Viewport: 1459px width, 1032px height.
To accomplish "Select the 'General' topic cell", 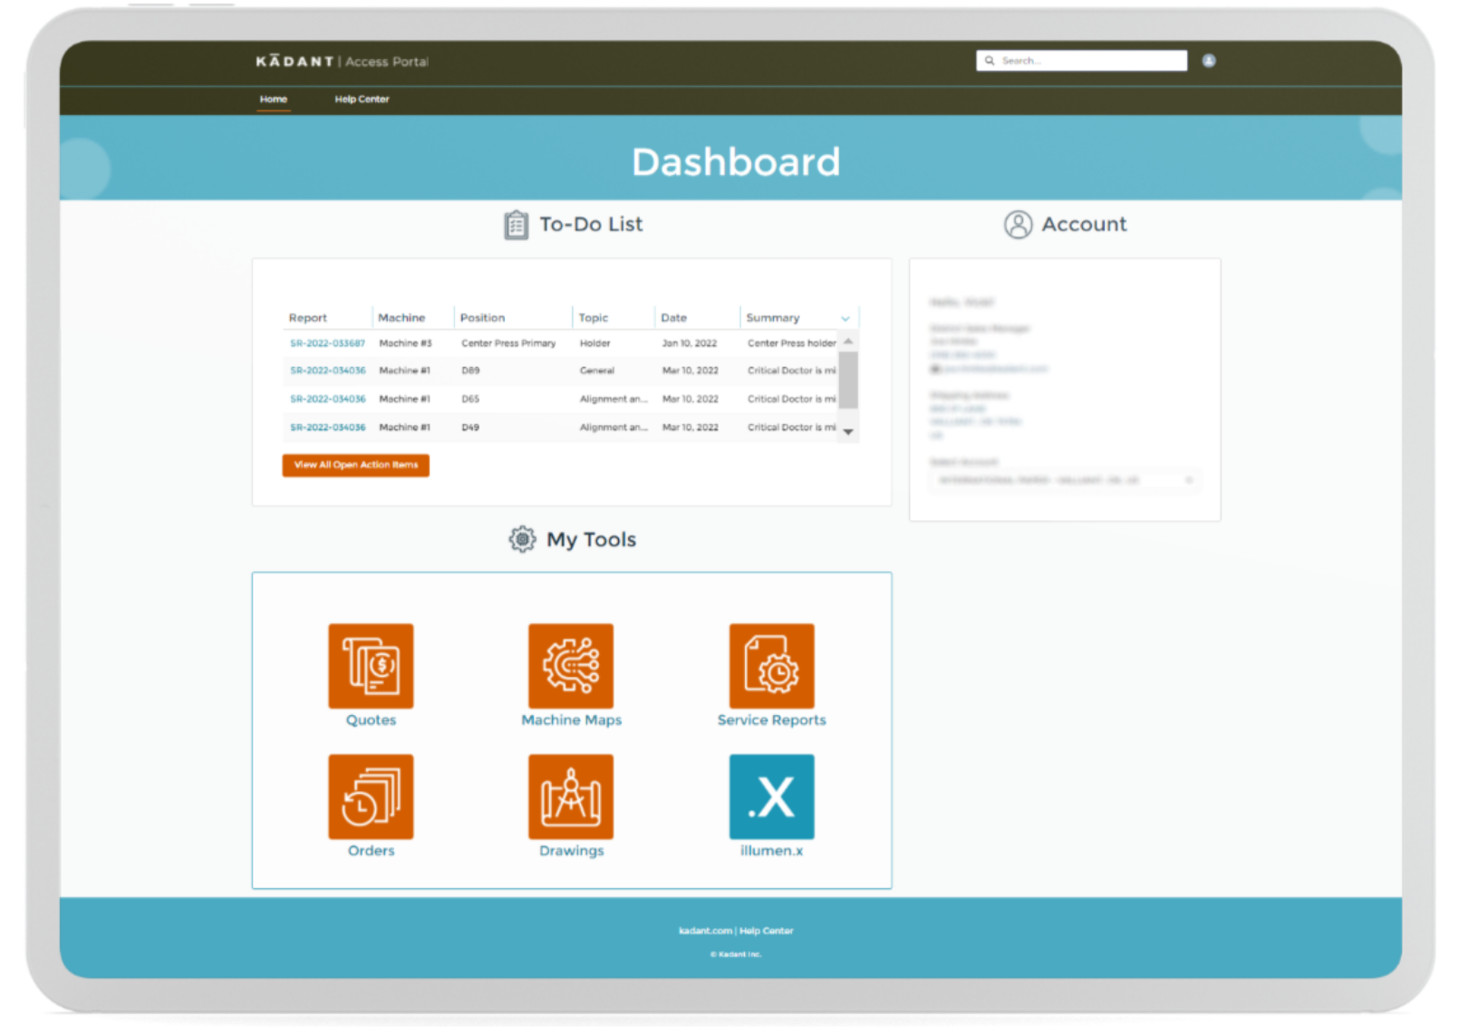I will click(596, 371).
